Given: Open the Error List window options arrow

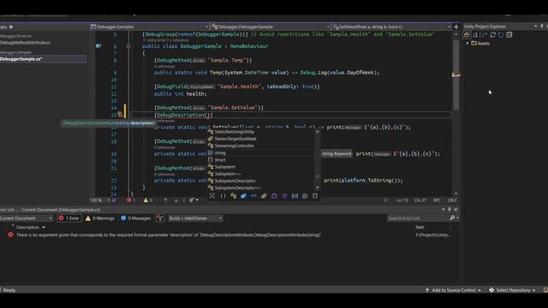Looking at the screenshot, I should 444,210.
